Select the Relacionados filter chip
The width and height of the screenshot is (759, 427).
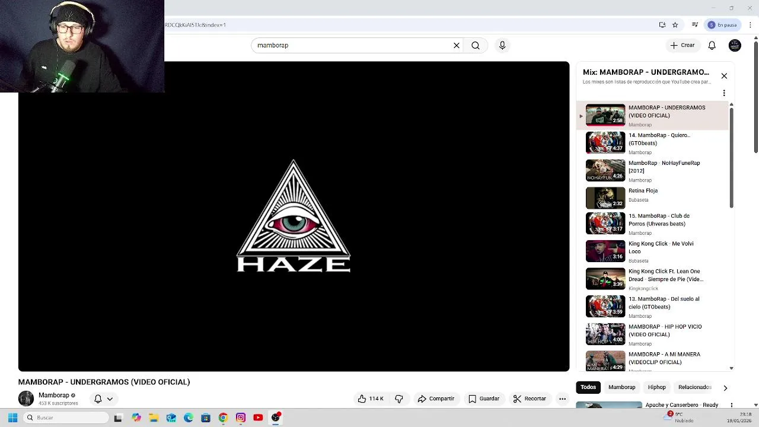[x=694, y=387]
